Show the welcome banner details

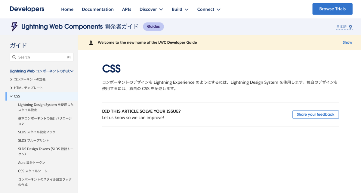[x=347, y=42]
